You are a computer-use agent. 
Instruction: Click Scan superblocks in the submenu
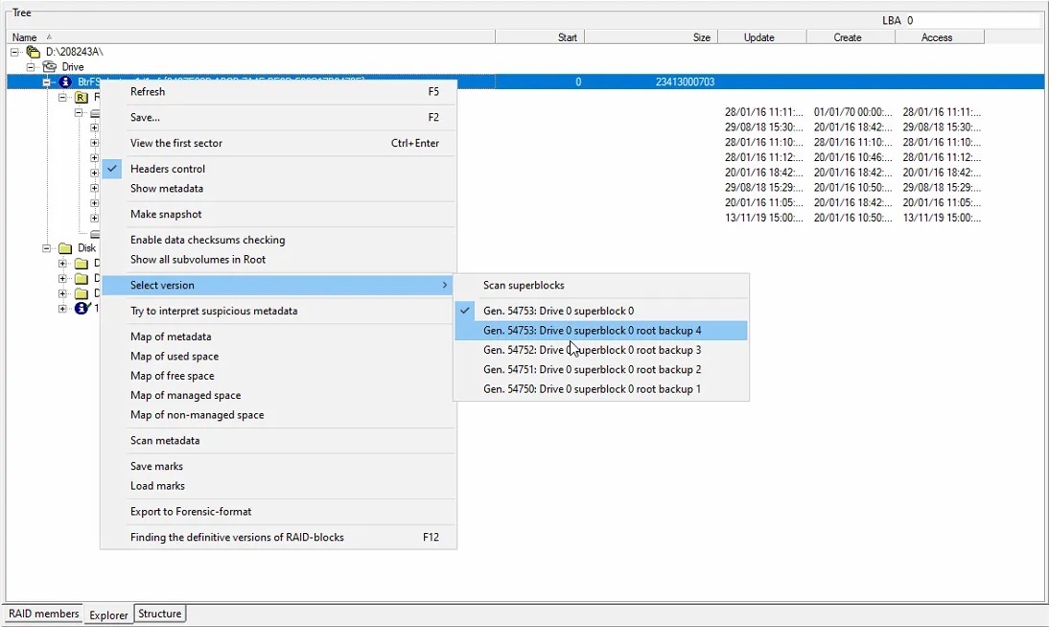[x=524, y=285]
